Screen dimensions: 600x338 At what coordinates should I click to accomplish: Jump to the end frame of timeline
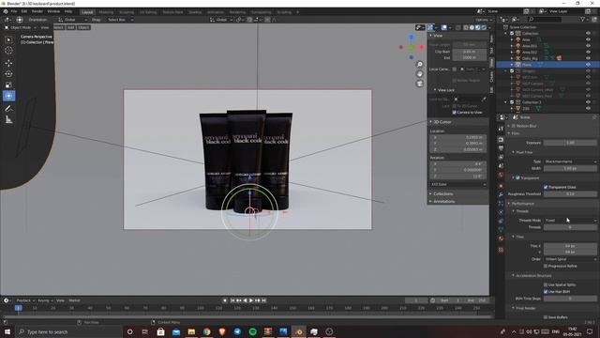point(263,300)
